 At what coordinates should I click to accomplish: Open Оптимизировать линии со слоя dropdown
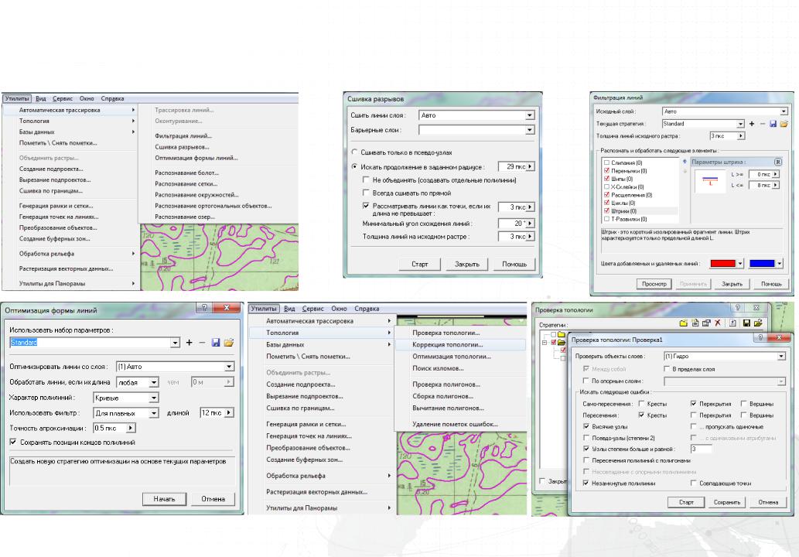click(229, 367)
